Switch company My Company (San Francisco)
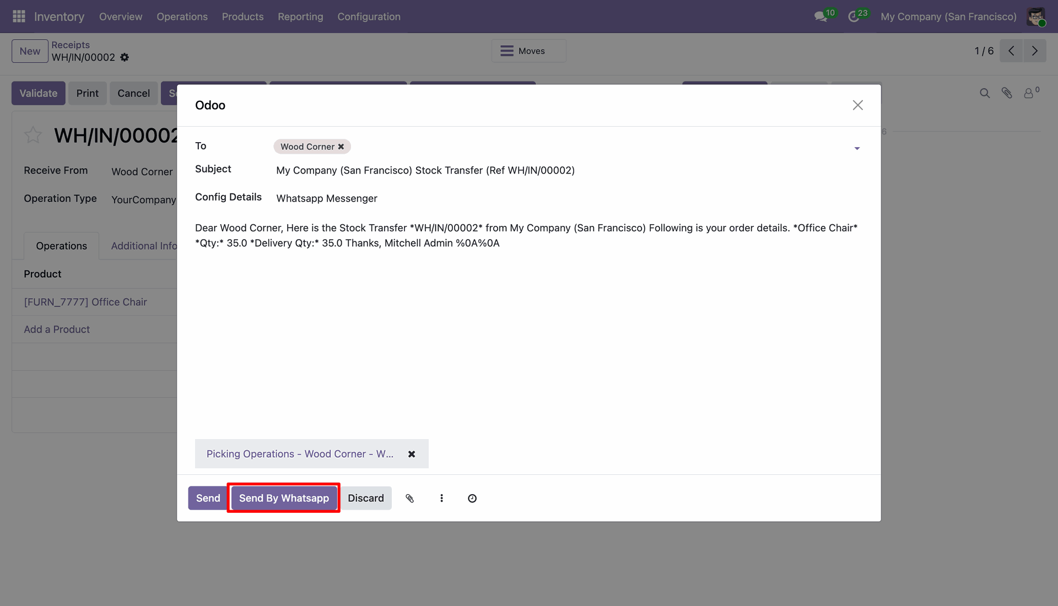 pos(948,17)
